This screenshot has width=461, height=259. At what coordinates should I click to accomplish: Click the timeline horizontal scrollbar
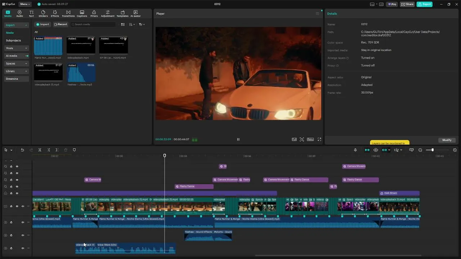[x=338, y=256]
